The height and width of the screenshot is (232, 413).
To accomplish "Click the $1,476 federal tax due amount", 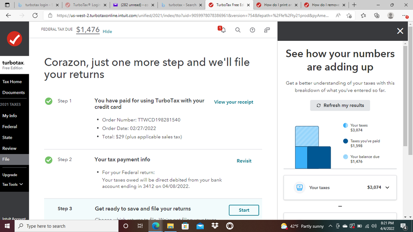I will coord(88,30).
